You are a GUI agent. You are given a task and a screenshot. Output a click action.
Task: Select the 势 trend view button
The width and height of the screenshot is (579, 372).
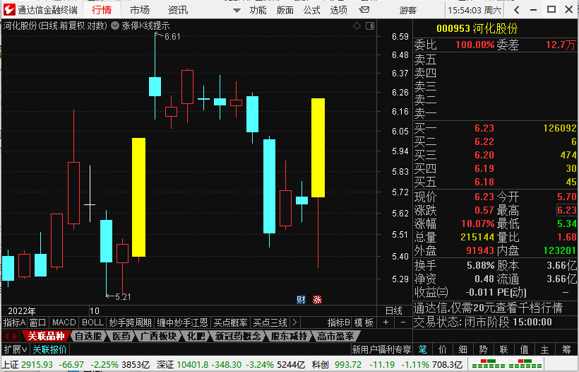pyautogui.click(x=484, y=349)
